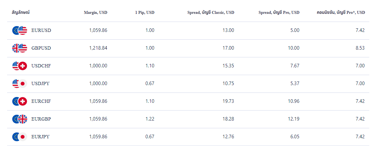Click the EURGBP symbol text
Screen dimensions: 379x146
(41, 119)
